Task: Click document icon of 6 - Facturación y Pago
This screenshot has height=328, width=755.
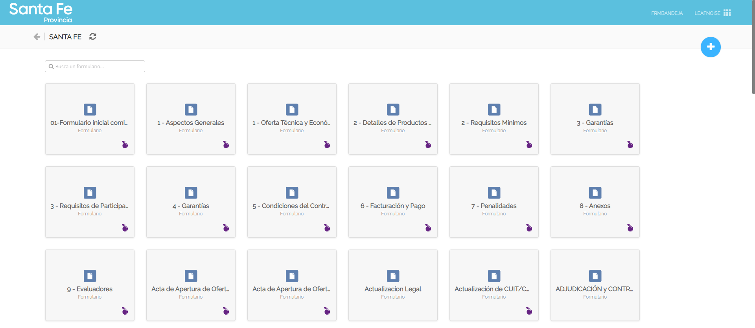Action: click(393, 193)
